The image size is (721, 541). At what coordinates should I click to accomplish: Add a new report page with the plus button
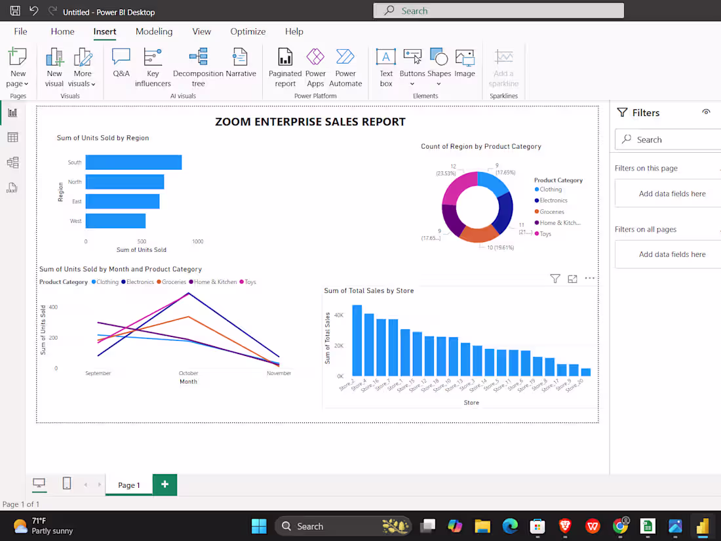pyautogui.click(x=164, y=484)
